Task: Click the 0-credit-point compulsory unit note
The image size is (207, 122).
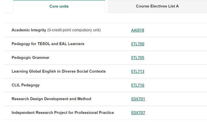Action: [x=74, y=30]
